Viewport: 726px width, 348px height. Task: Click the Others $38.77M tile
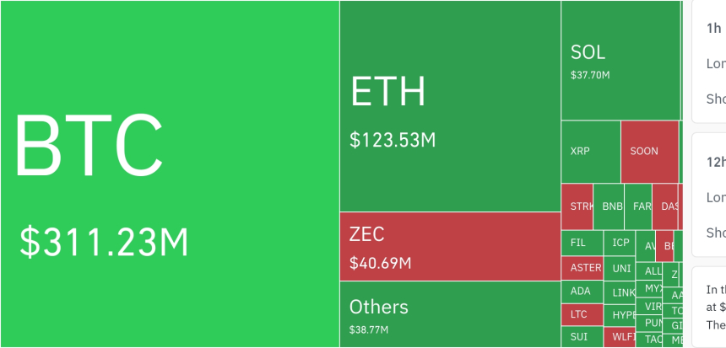click(450, 313)
